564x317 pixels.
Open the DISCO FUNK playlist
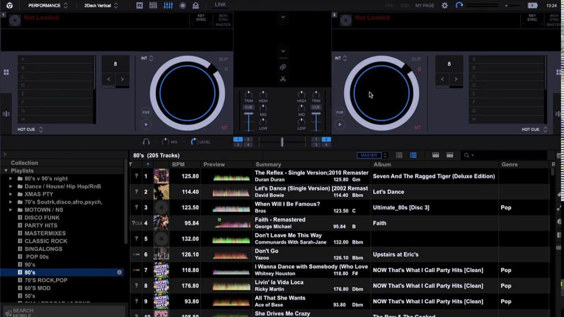(x=42, y=217)
